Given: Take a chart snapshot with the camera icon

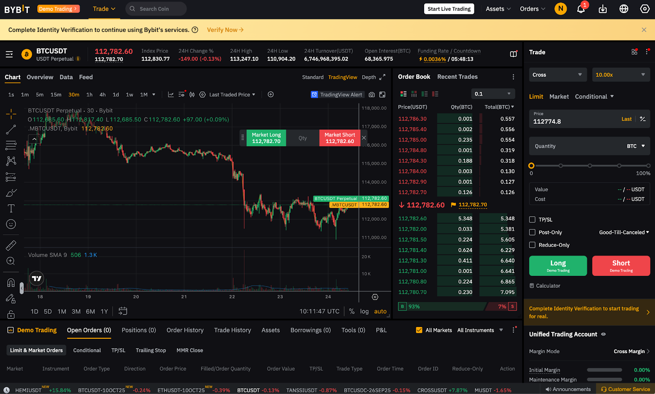Looking at the screenshot, I should point(372,94).
